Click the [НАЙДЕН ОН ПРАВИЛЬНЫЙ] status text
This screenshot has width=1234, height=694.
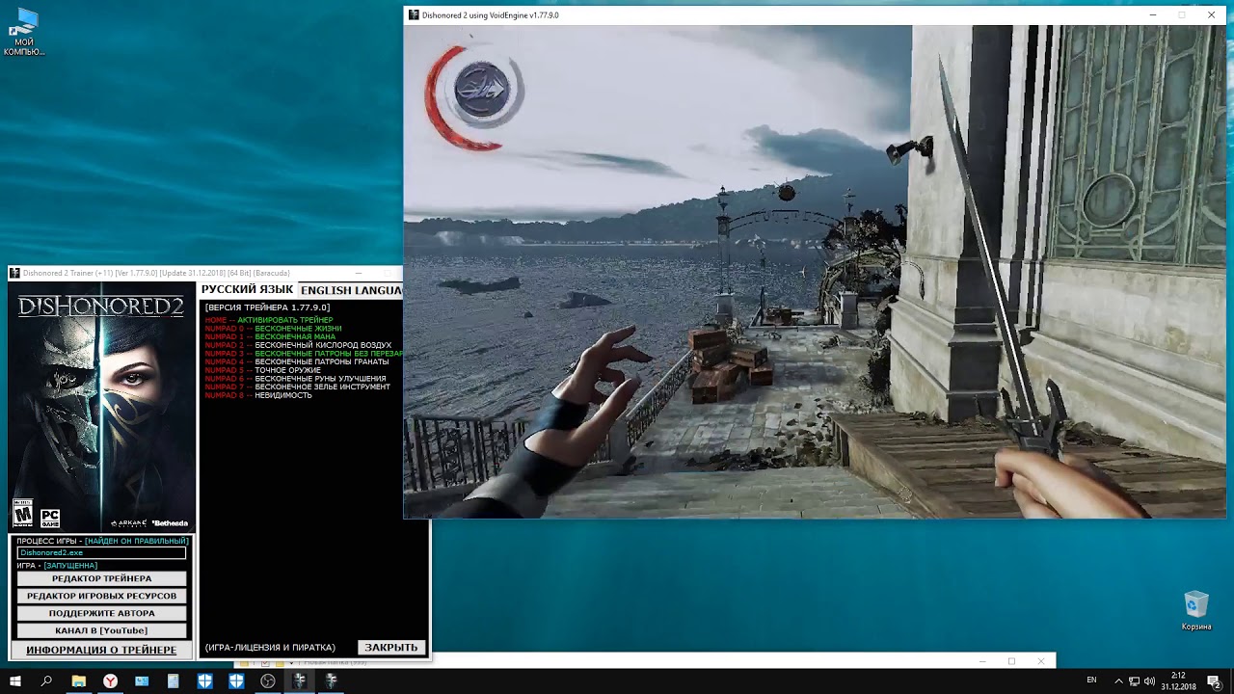click(x=136, y=542)
